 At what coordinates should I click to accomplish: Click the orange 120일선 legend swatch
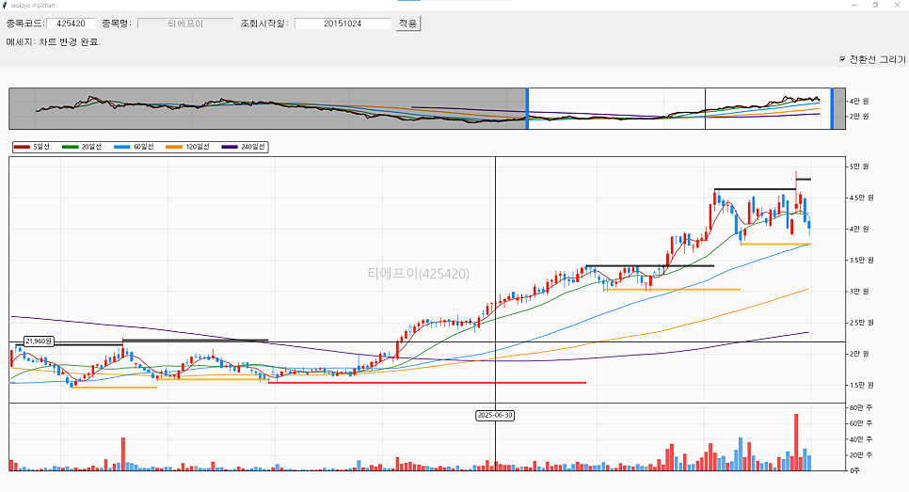point(174,147)
